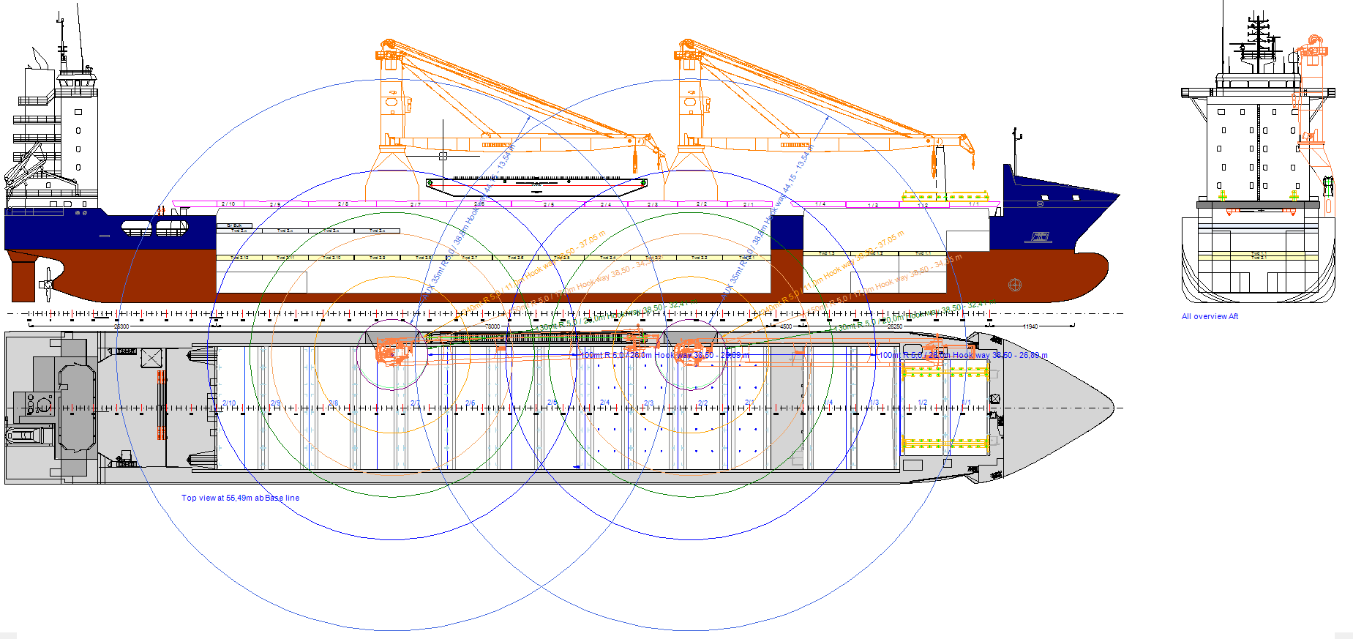The height and width of the screenshot is (639, 1353).
Task: Click blue hold label 2/8 in top view
Action: (x=333, y=403)
